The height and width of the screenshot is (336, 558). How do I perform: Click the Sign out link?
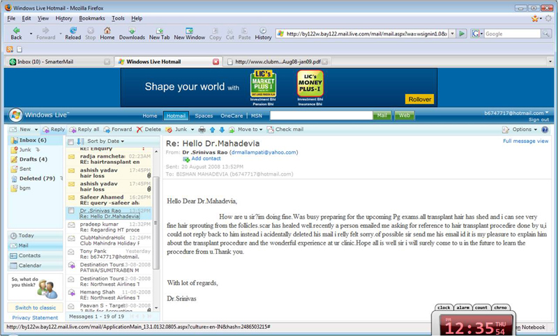coord(538,120)
